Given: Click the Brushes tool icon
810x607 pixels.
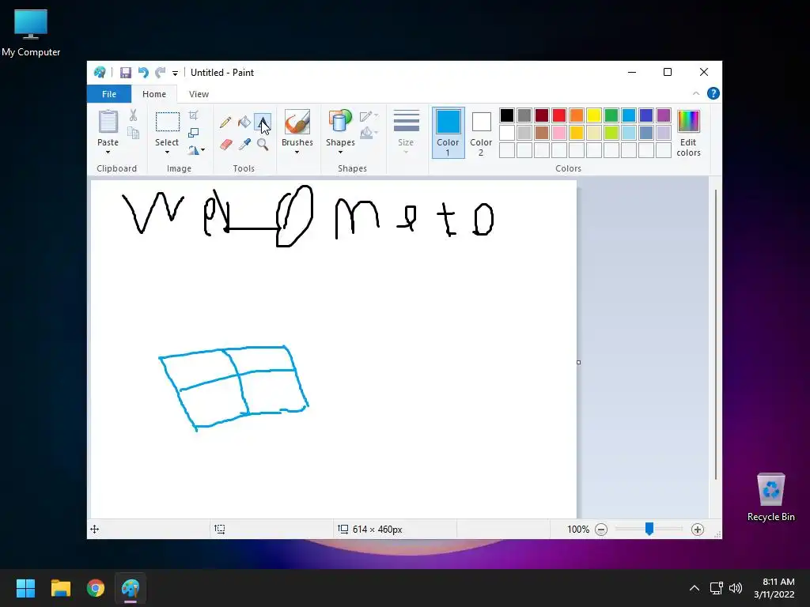Looking at the screenshot, I should [297, 122].
